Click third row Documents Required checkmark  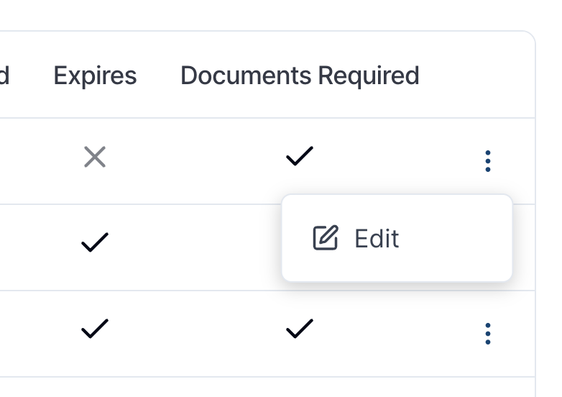coord(300,329)
